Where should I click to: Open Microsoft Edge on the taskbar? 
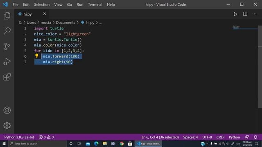click(x=96, y=143)
